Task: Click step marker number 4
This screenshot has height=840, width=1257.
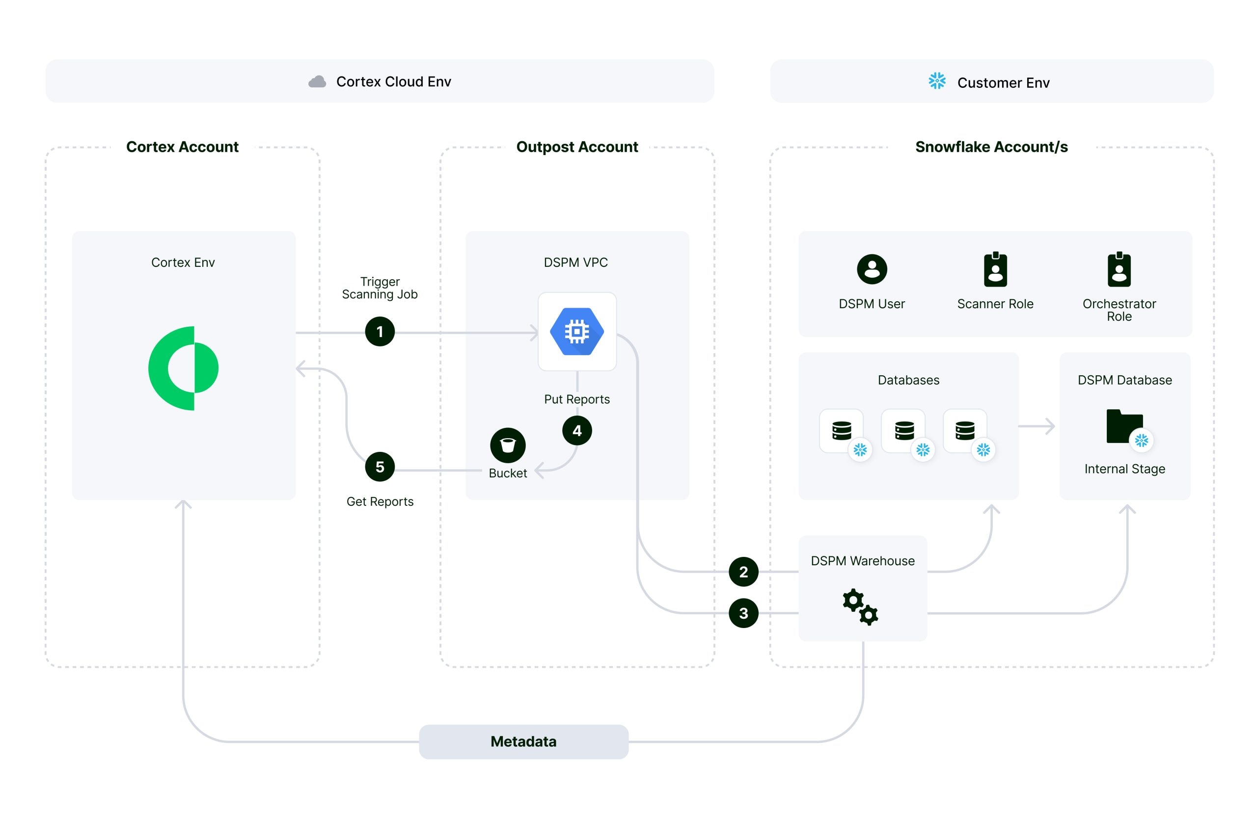Action: click(577, 430)
